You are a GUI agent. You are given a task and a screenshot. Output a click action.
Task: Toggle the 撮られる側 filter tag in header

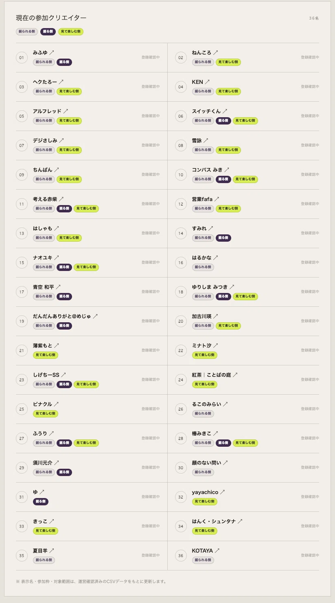[x=27, y=32]
